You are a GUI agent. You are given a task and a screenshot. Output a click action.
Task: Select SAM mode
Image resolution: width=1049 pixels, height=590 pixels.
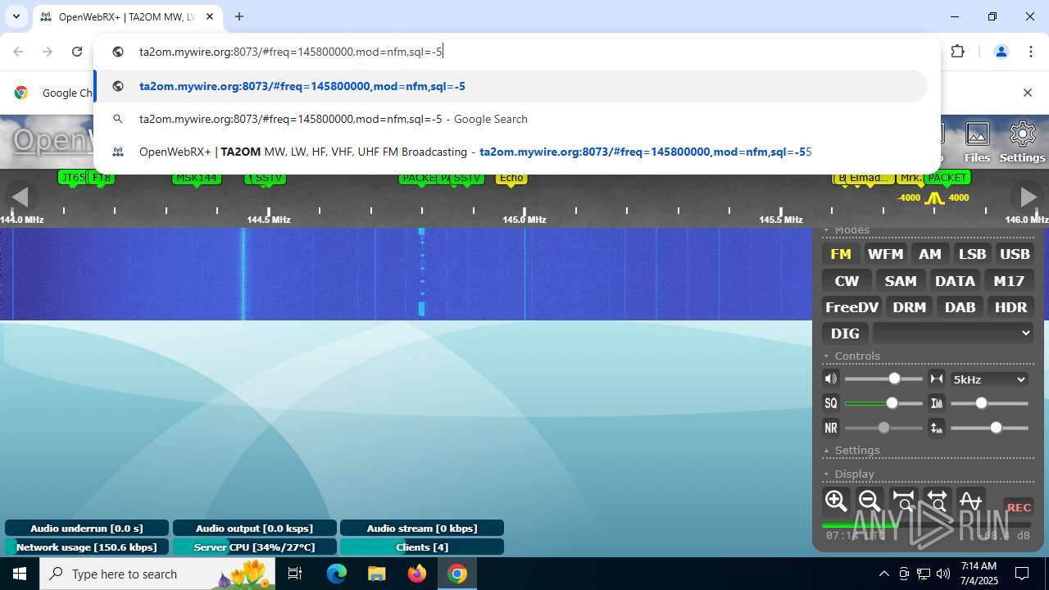click(901, 281)
